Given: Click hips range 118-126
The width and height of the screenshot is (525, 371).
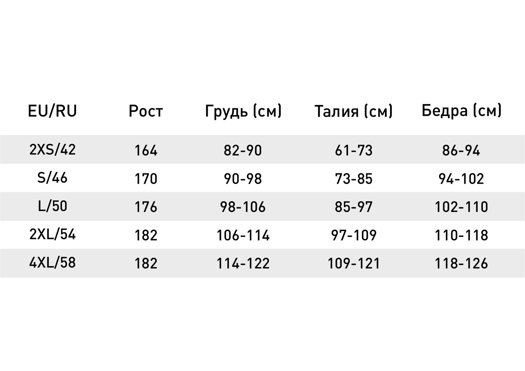Looking at the screenshot, I should click(461, 264).
